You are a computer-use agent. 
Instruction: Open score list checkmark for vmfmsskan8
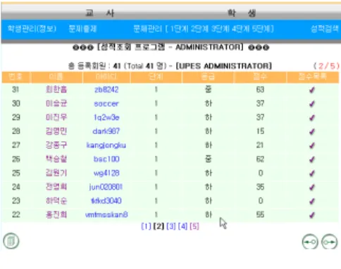pos(312,215)
